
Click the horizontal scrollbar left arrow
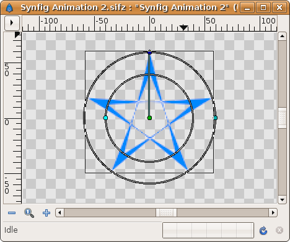point(60,212)
